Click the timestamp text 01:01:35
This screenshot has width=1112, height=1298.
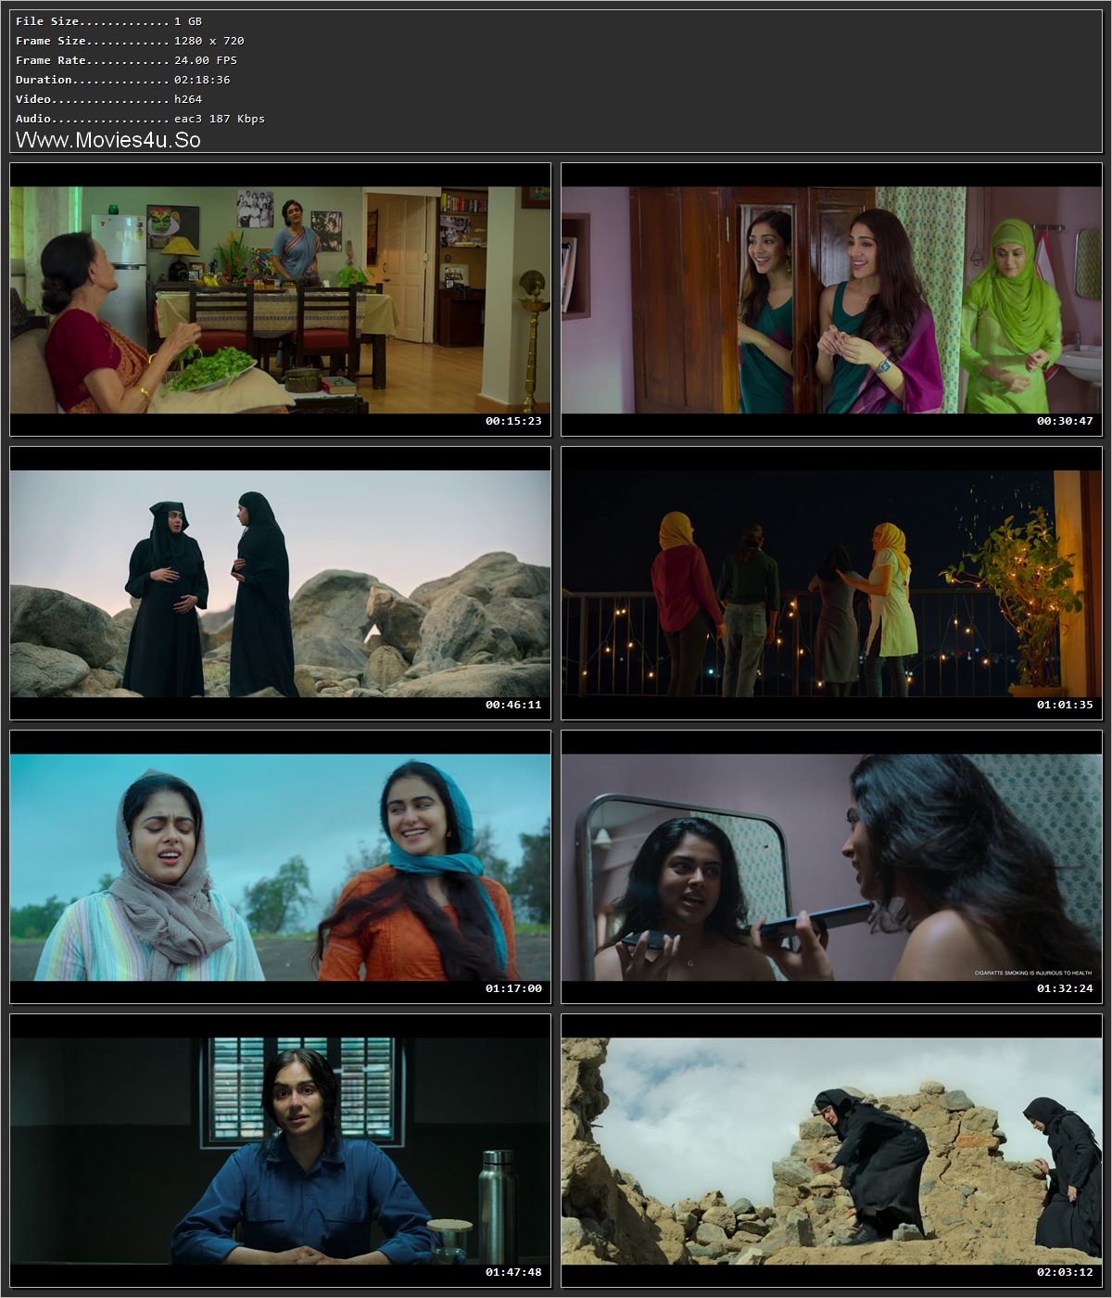(x=1065, y=705)
